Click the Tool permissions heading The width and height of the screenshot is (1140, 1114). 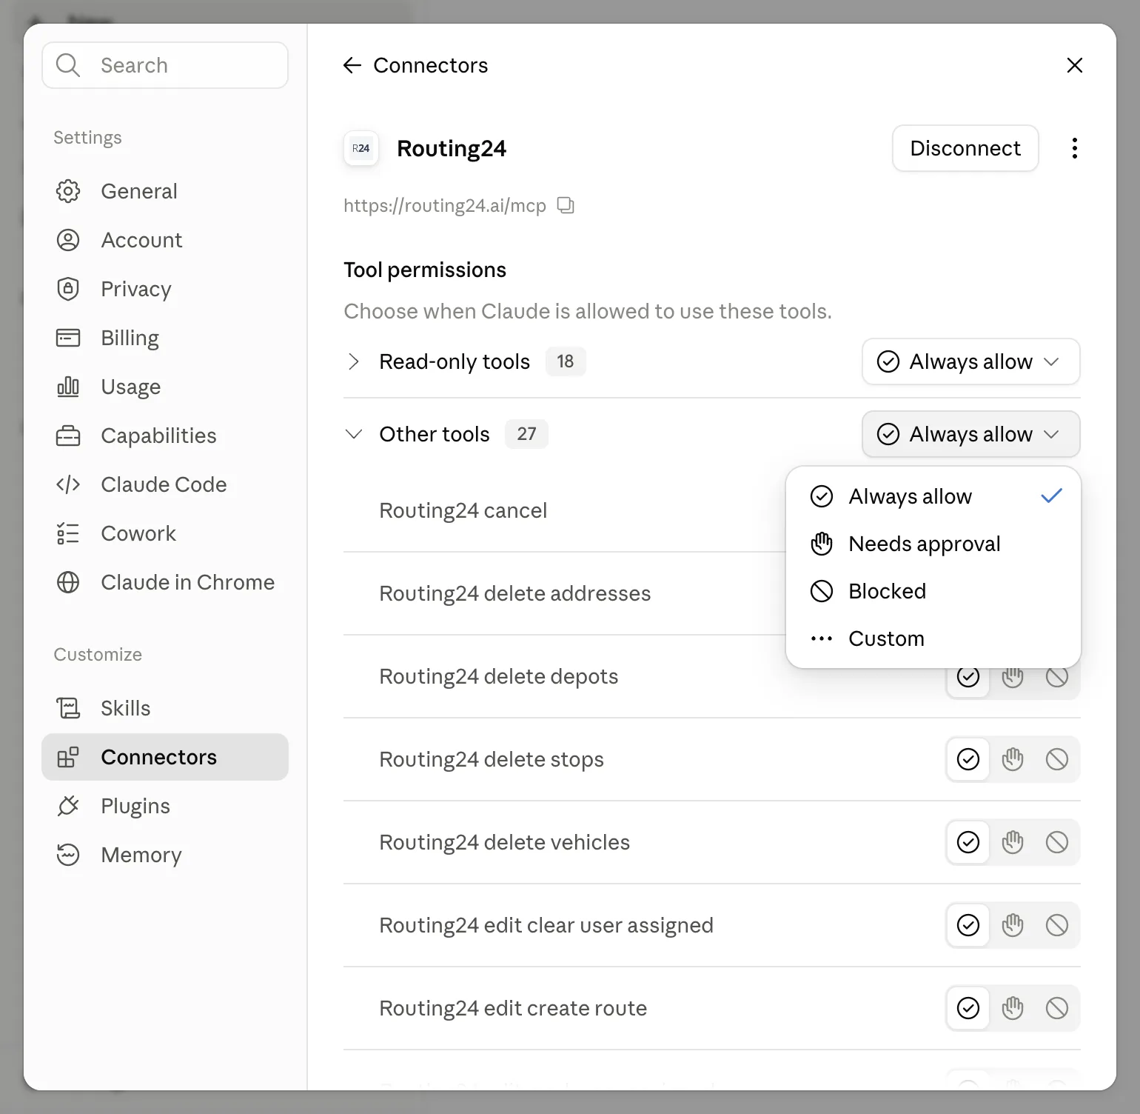point(425,270)
